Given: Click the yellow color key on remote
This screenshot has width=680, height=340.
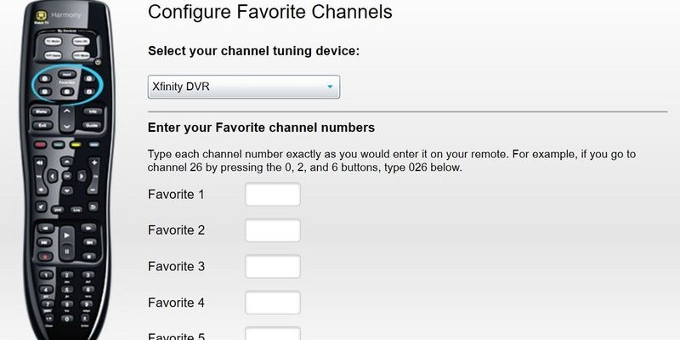Looking at the screenshot, I should pyautogui.click(x=76, y=144).
